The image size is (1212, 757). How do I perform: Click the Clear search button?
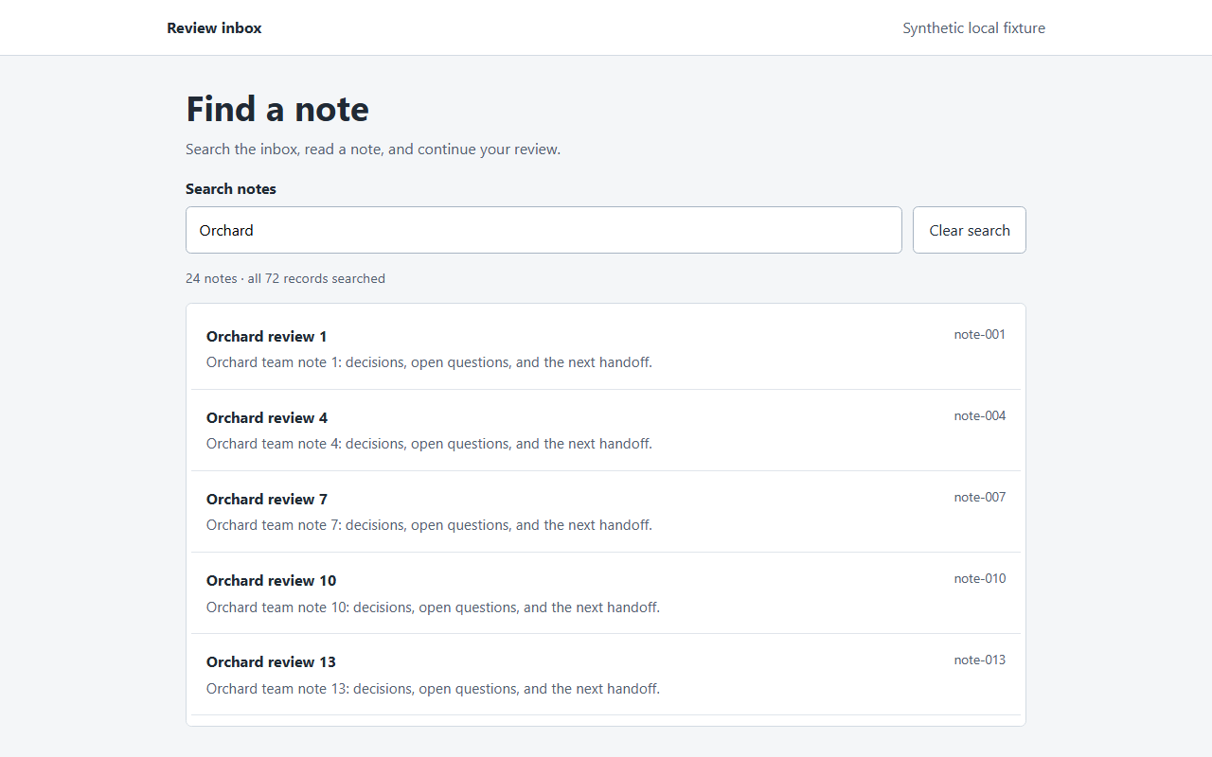(x=970, y=230)
